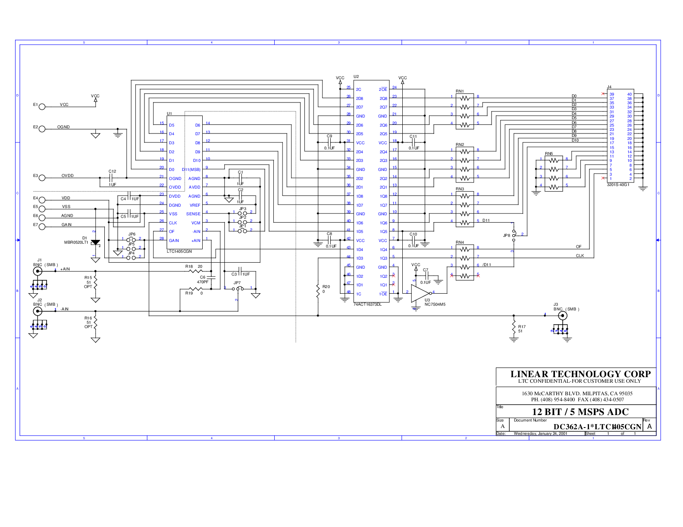Select the document number DC362A-1 text
Screen dimensions: 683x527
pos(598,427)
